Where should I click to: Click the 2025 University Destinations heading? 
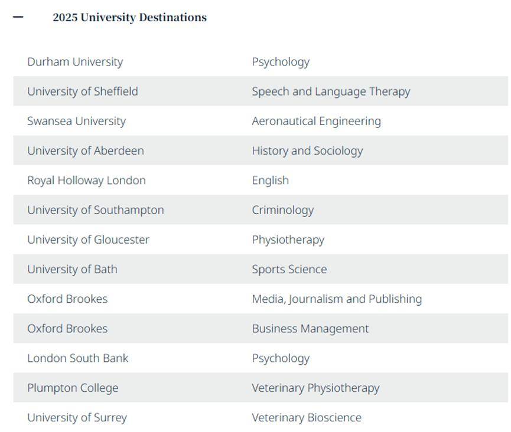130,17
